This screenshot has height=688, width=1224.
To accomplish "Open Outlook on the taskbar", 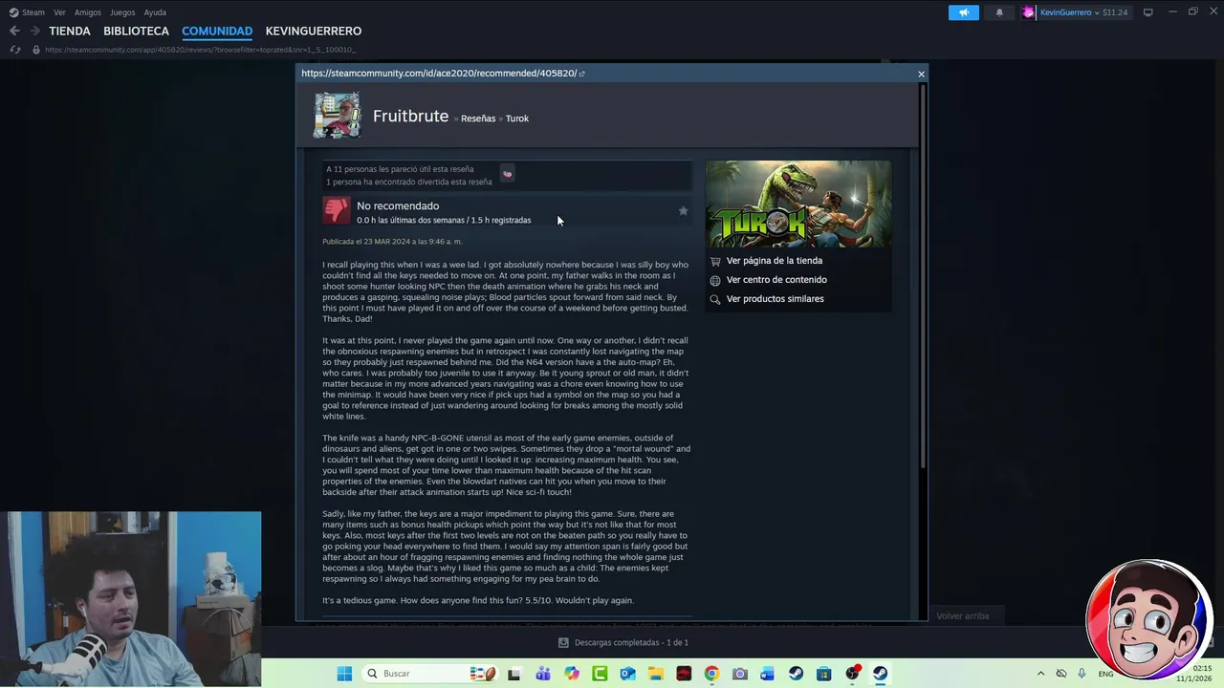I will click(x=627, y=674).
